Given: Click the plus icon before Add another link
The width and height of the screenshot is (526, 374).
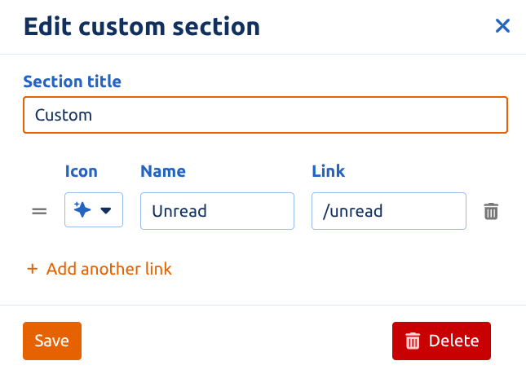Looking at the screenshot, I should click(x=32, y=269).
